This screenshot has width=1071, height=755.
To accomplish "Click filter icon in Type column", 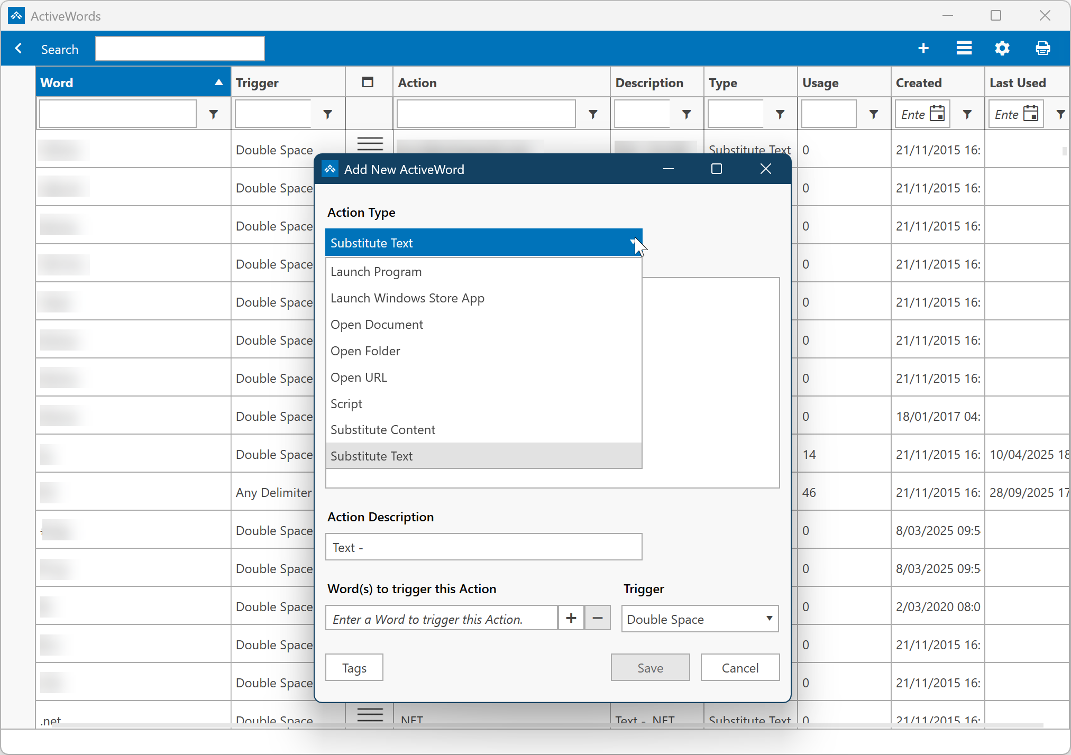I will click(780, 114).
